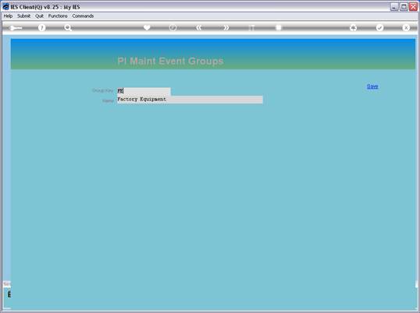Click the magnifying glass search icon

(x=68, y=27)
